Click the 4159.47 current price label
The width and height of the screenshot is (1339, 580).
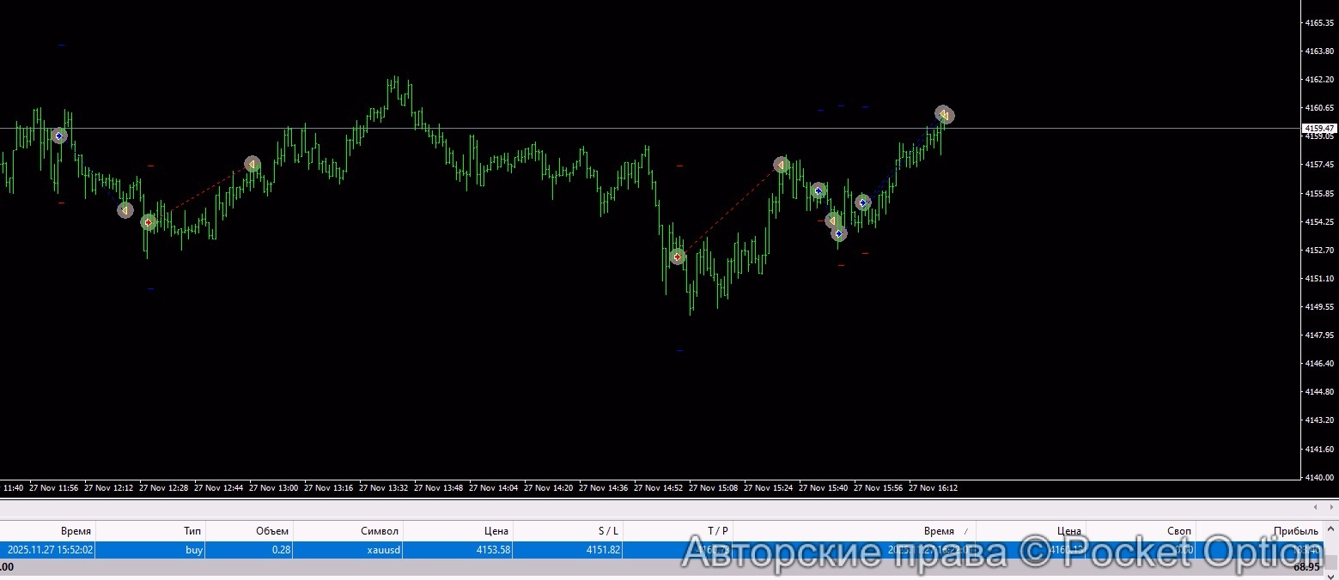pos(1319,128)
